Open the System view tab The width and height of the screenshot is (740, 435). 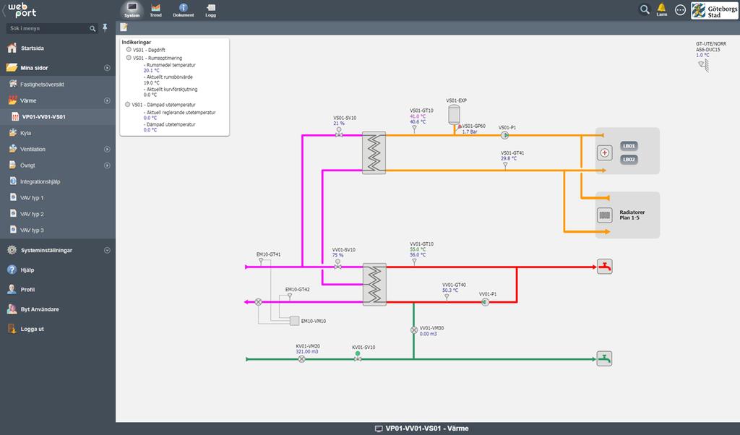click(x=132, y=9)
